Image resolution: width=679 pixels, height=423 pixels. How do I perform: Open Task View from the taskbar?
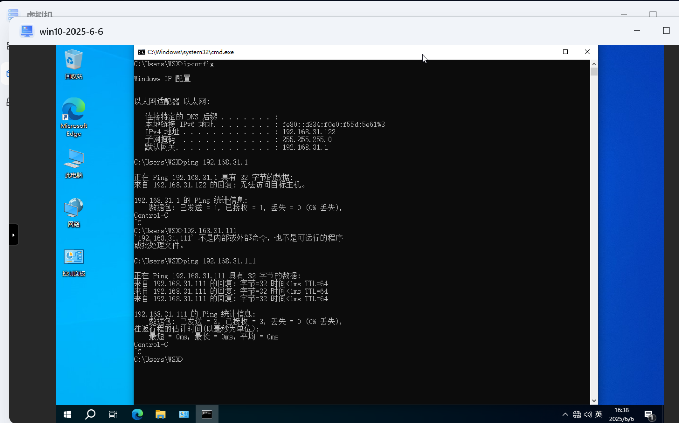113,414
